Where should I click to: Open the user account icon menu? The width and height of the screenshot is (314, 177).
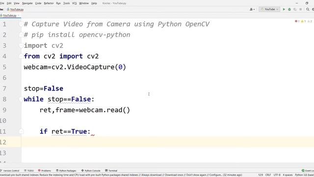pyautogui.click(x=252, y=9)
